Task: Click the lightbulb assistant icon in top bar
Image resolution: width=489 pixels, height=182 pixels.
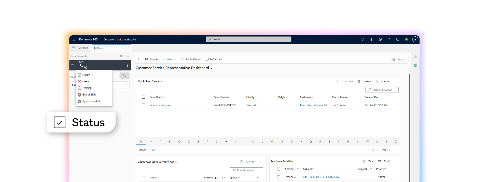Action: tap(362, 39)
